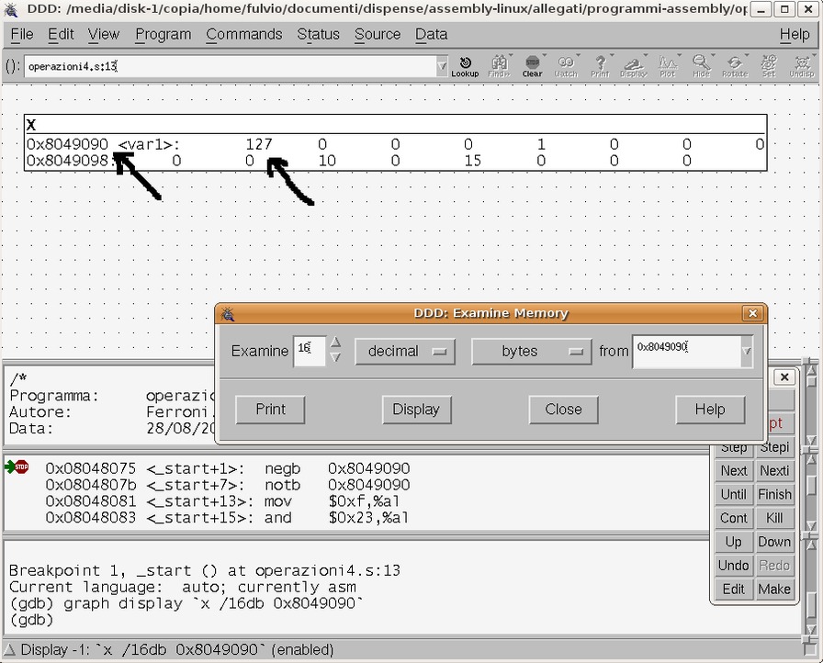Click the notb instruction line in assembly
823x663 pixels.
click(x=228, y=485)
